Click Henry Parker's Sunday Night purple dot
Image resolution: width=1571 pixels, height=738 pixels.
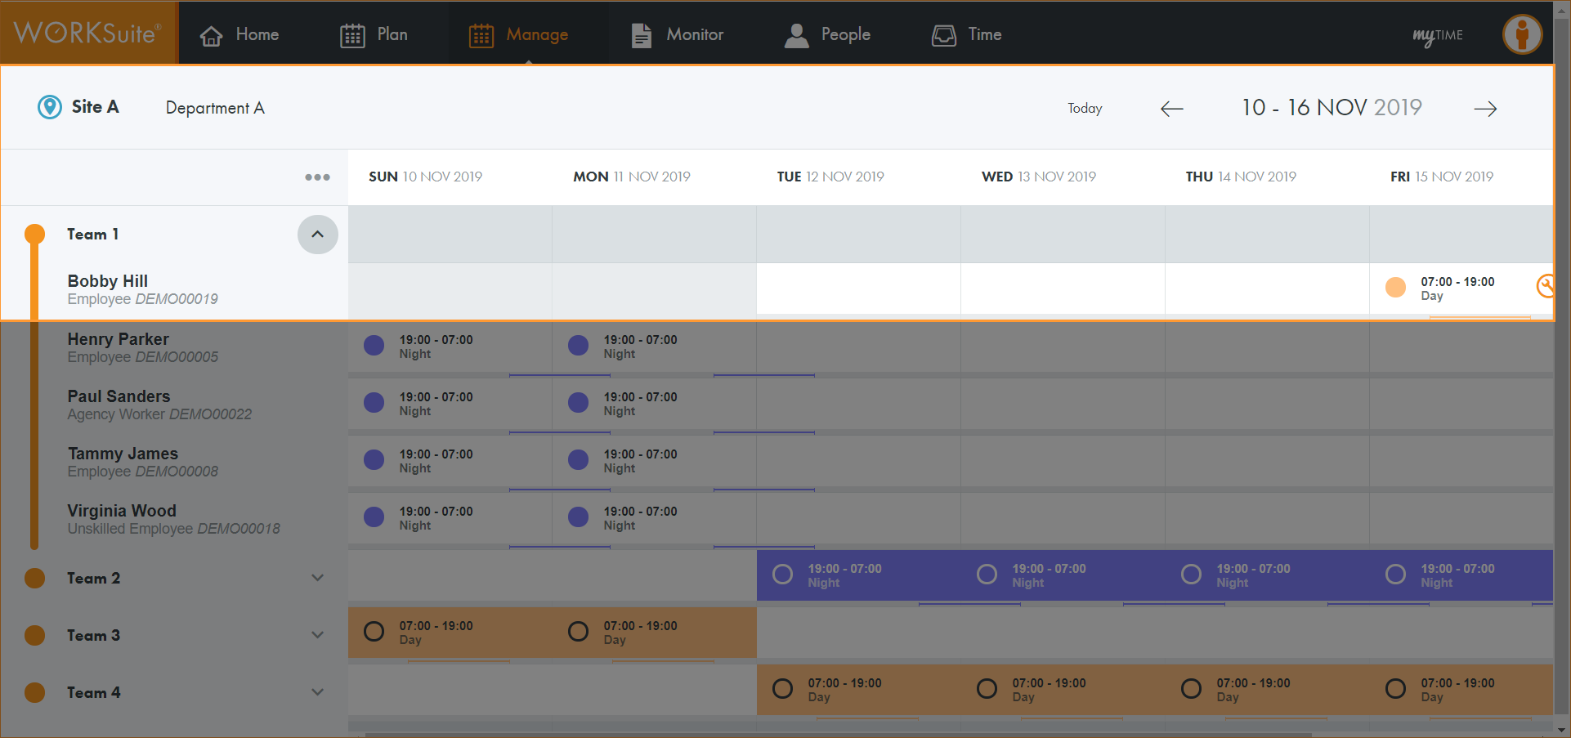pos(374,346)
